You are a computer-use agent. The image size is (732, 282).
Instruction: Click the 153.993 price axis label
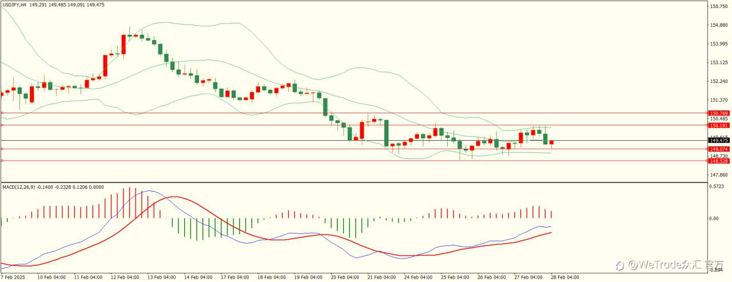[x=718, y=44]
